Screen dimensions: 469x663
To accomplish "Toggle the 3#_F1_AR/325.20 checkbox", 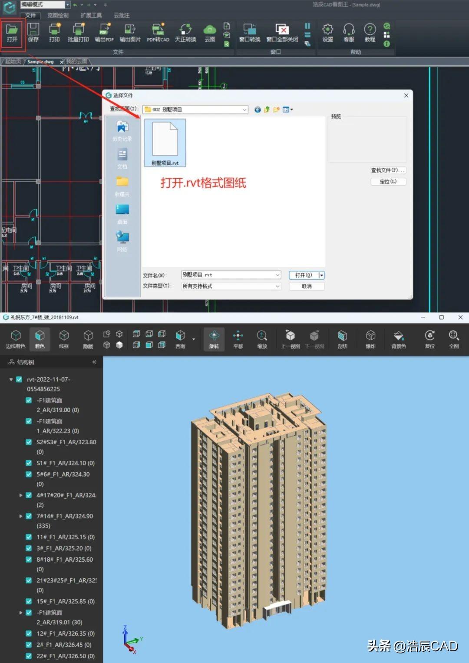I will coord(29,548).
